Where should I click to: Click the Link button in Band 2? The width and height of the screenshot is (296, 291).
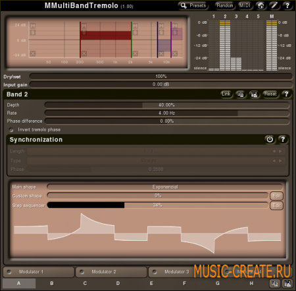pos(226,94)
